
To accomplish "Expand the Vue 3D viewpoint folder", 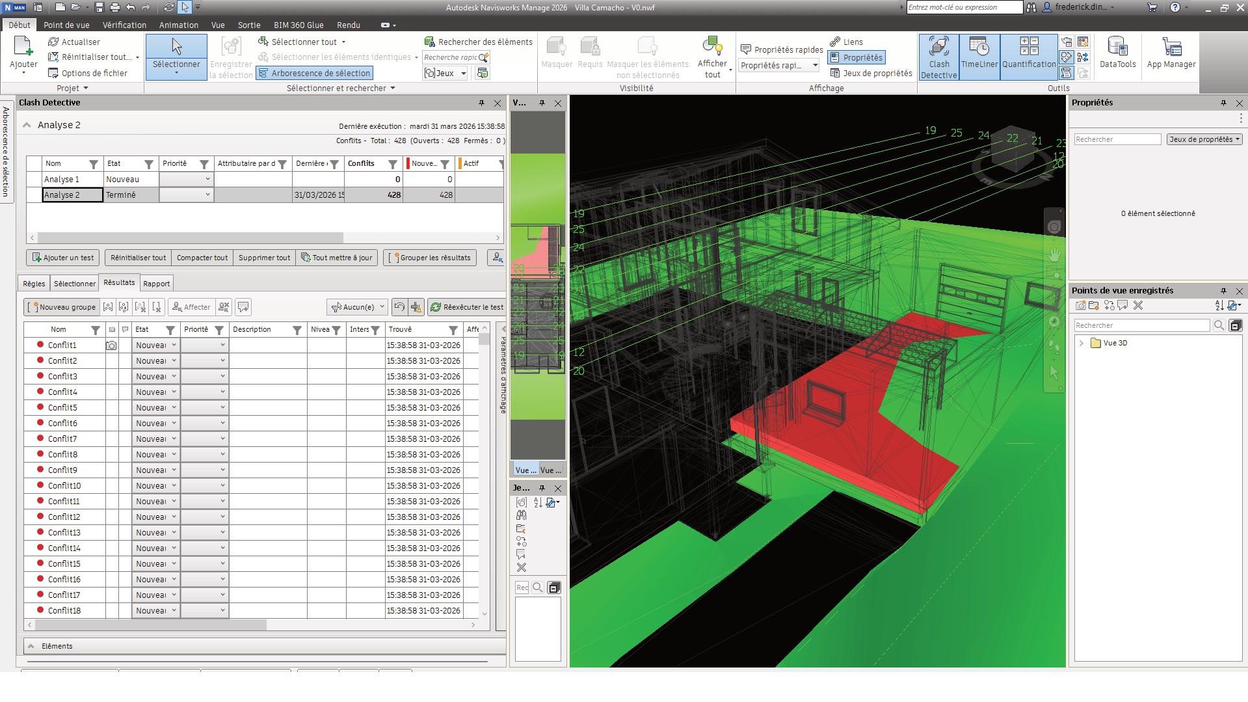I will pos(1082,343).
